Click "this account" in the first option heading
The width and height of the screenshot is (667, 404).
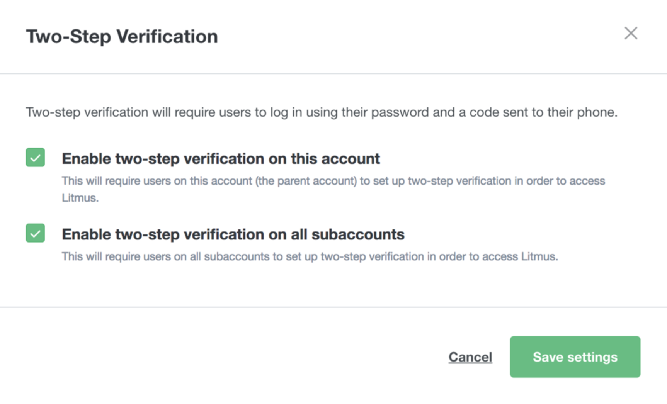pos(335,159)
